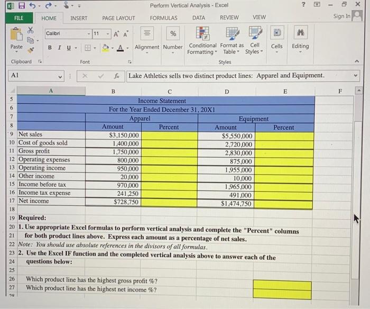The width and height of the screenshot is (370, 309).
Task: Open the Cells group button
Action: [x=277, y=32]
